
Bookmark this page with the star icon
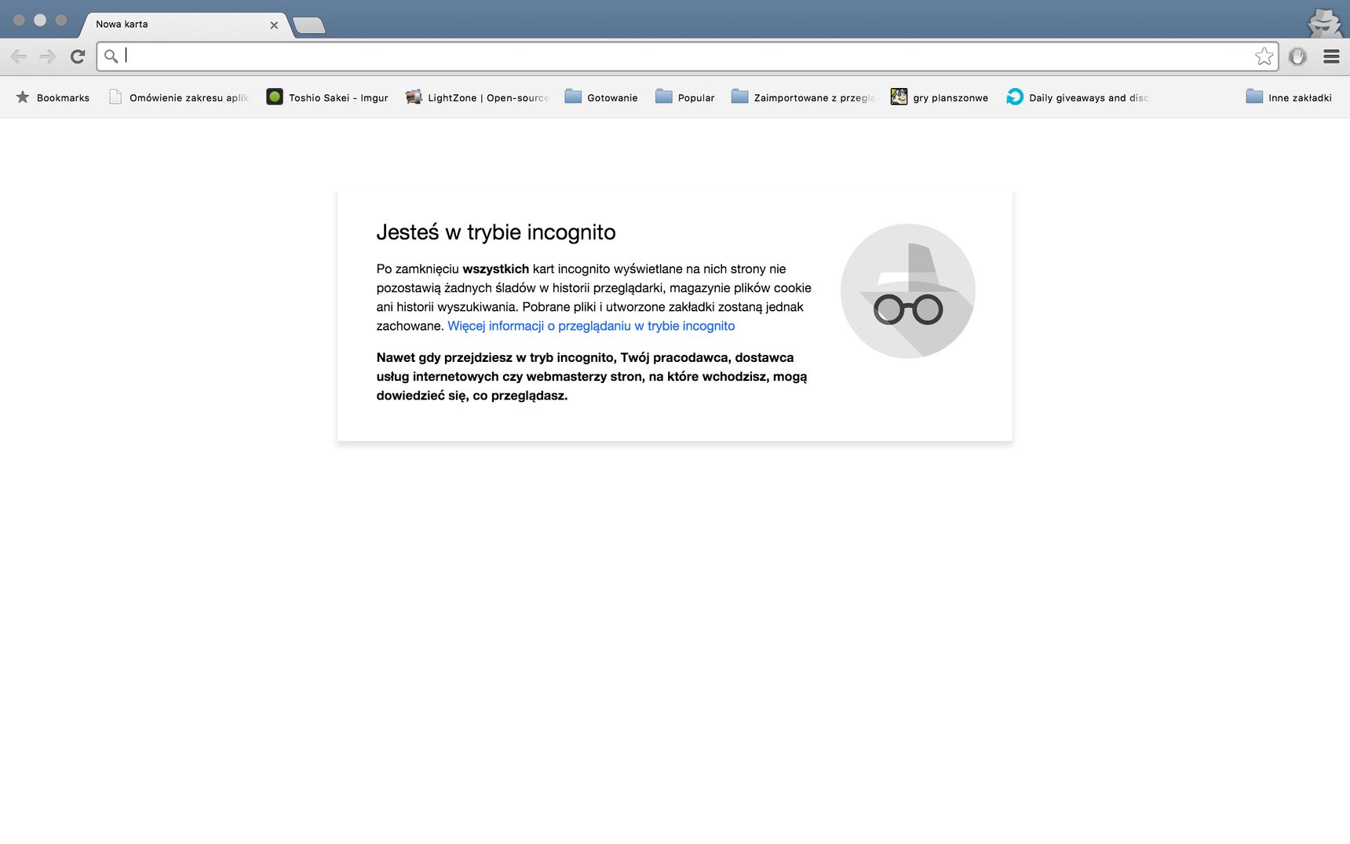(x=1264, y=57)
